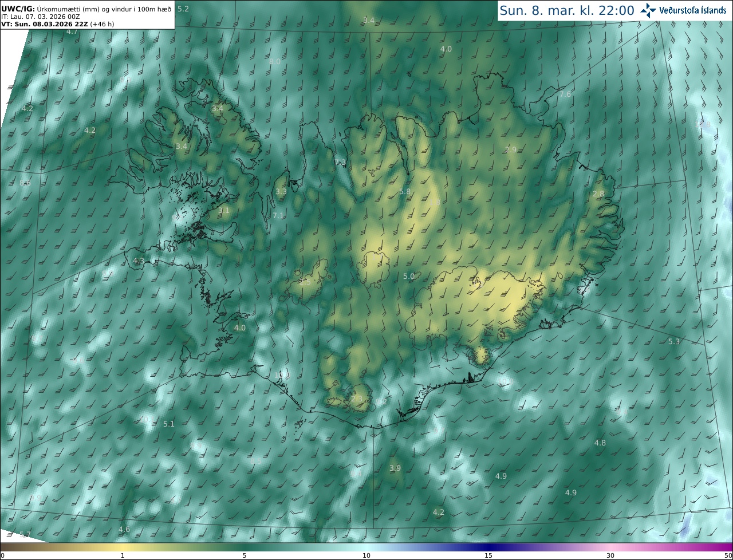Click the '4.3' value label on the map
This screenshot has height=560, width=733.
139,261
